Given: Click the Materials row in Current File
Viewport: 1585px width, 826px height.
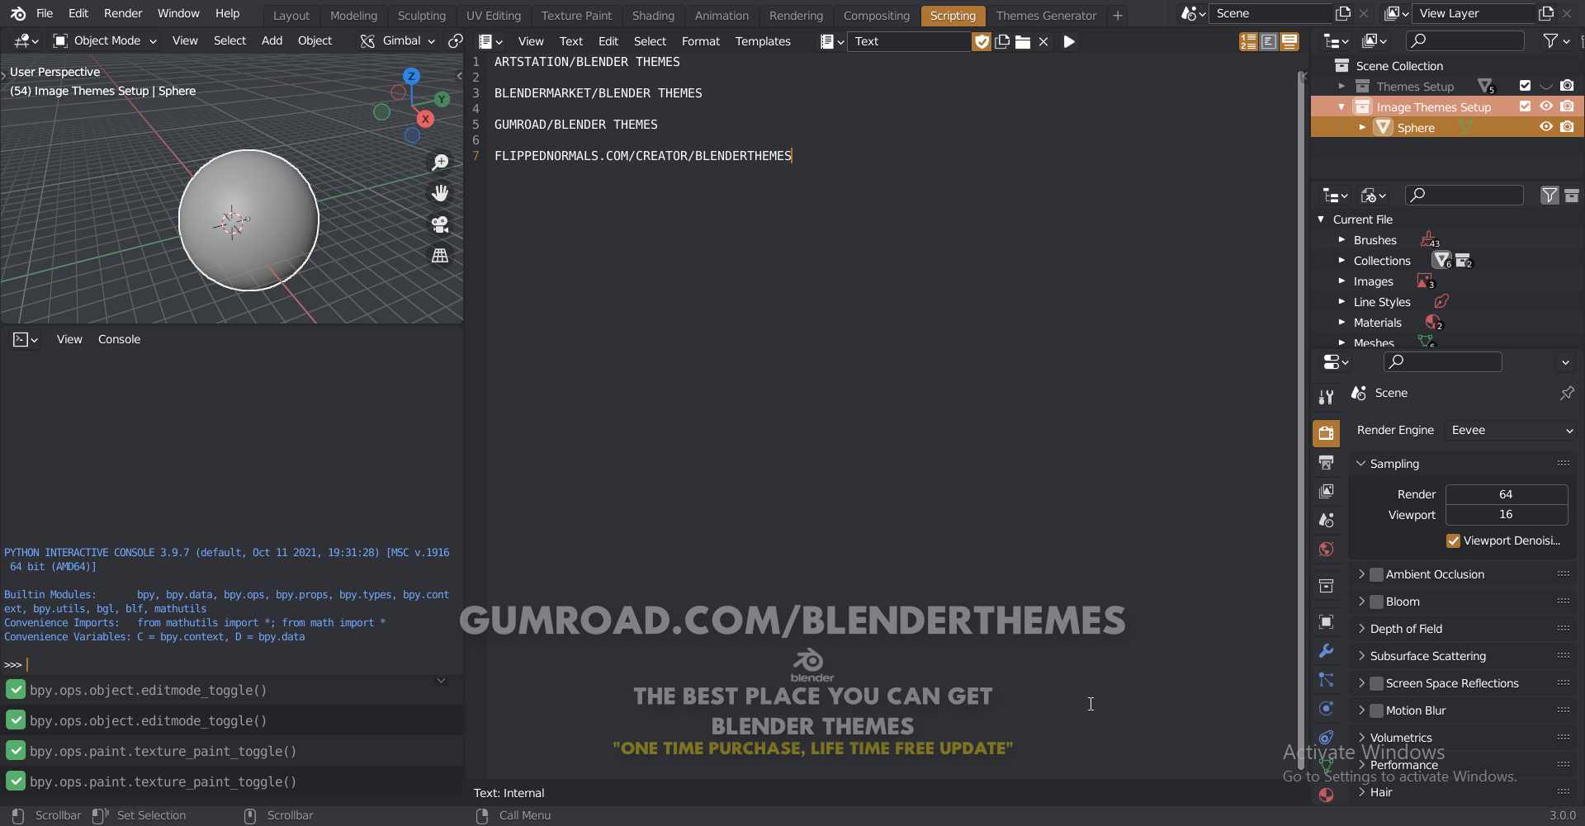Looking at the screenshot, I should 1377,323.
